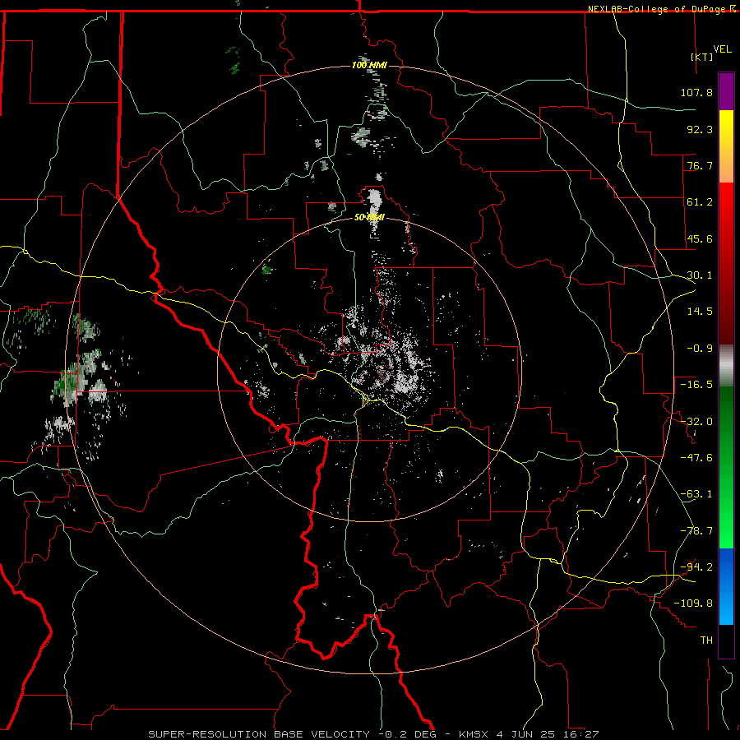The height and width of the screenshot is (740, 740).
Task: Click the NEXLAB-College of DuPage watermark text
Action: tap(657, 9)
